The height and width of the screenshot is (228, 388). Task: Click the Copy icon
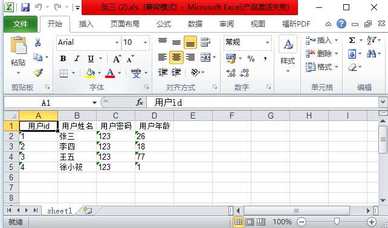click(38, 57)
